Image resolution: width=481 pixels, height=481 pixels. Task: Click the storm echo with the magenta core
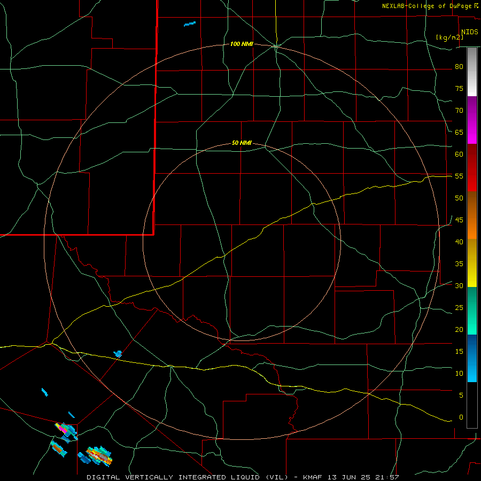pos(66,430)
